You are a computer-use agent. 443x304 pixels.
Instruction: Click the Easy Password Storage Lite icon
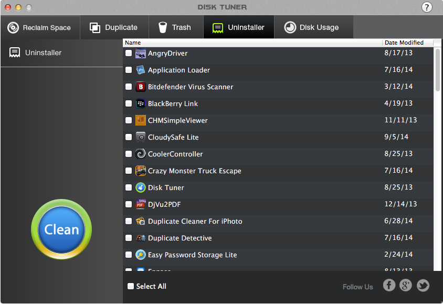pos(141,255)
